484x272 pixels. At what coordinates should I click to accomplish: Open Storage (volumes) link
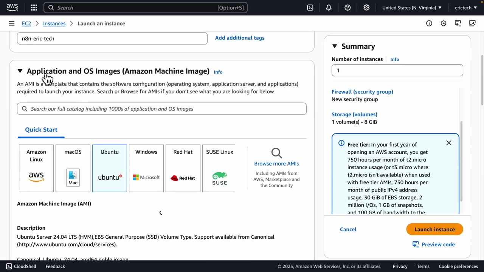coord(354,114)
